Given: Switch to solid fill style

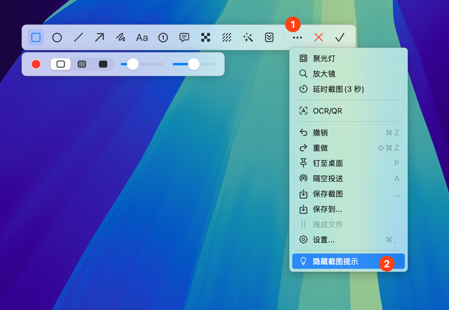Looking at the screenshot, I should (103, 64).
